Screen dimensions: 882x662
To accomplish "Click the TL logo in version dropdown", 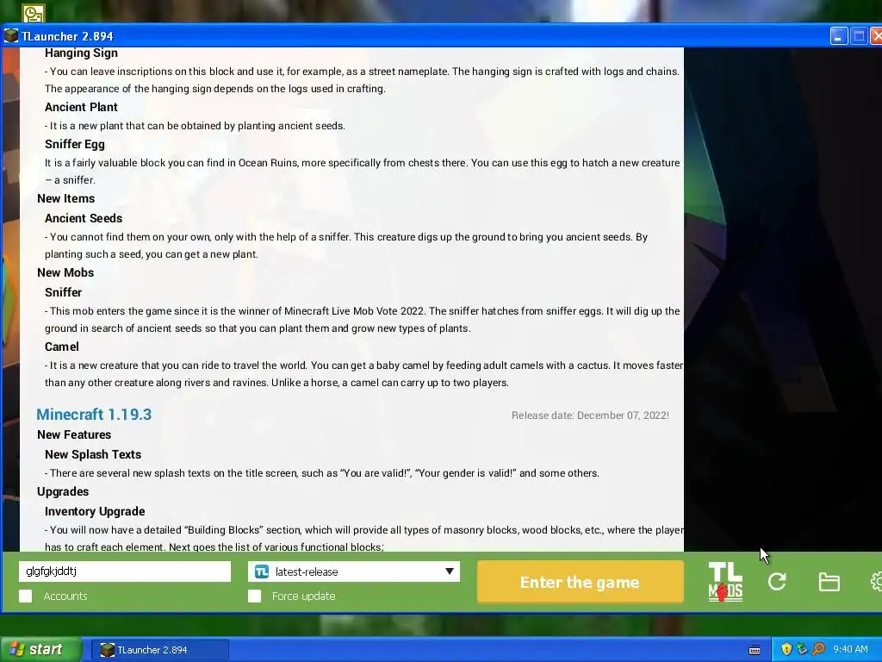I will [262, 571].
